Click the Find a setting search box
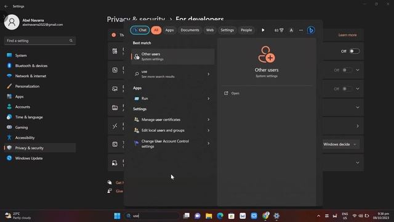 click(40, 41)
